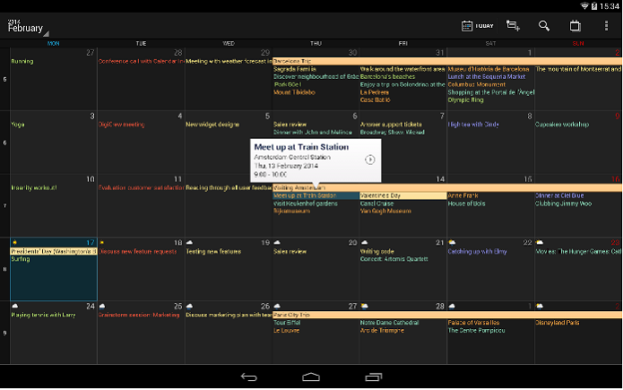Open 'Surfing' event on the 17th
Screen dimensions: 623x390
click(x=21, y=259)
